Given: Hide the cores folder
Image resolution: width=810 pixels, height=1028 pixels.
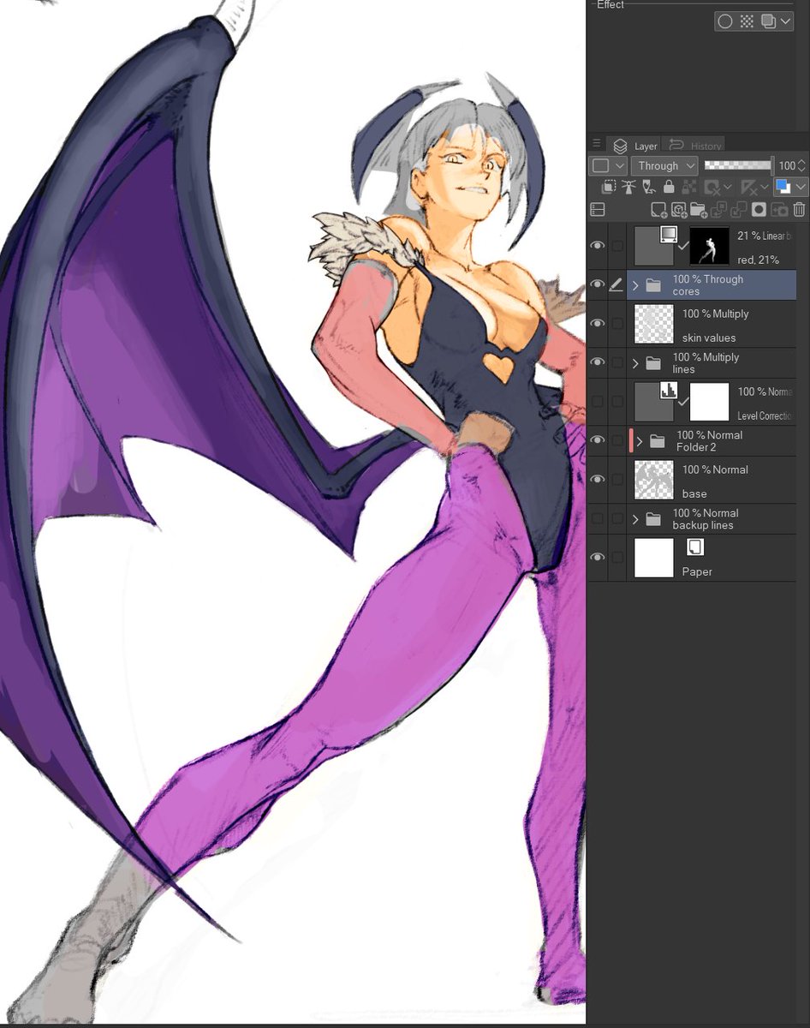Looking at the screenshot, I should [598, 285].
